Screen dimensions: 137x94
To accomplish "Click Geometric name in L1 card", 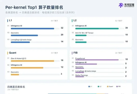I will click(x=15, y=33).
